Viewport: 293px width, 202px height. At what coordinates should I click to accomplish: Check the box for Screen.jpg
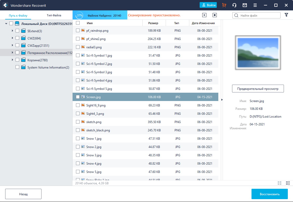point(78,97)
